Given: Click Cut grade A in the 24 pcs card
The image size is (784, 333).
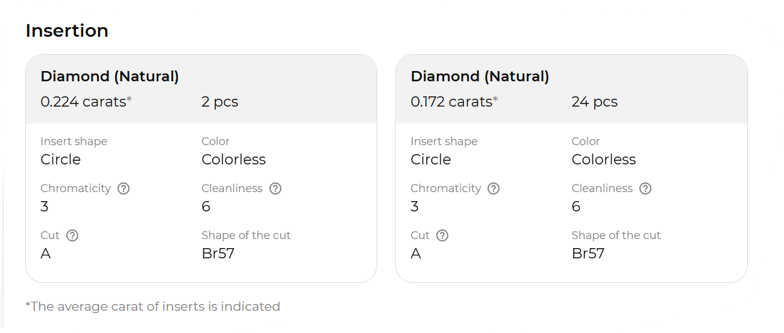Looking at the screenshot, I should [x=416, y=254].
